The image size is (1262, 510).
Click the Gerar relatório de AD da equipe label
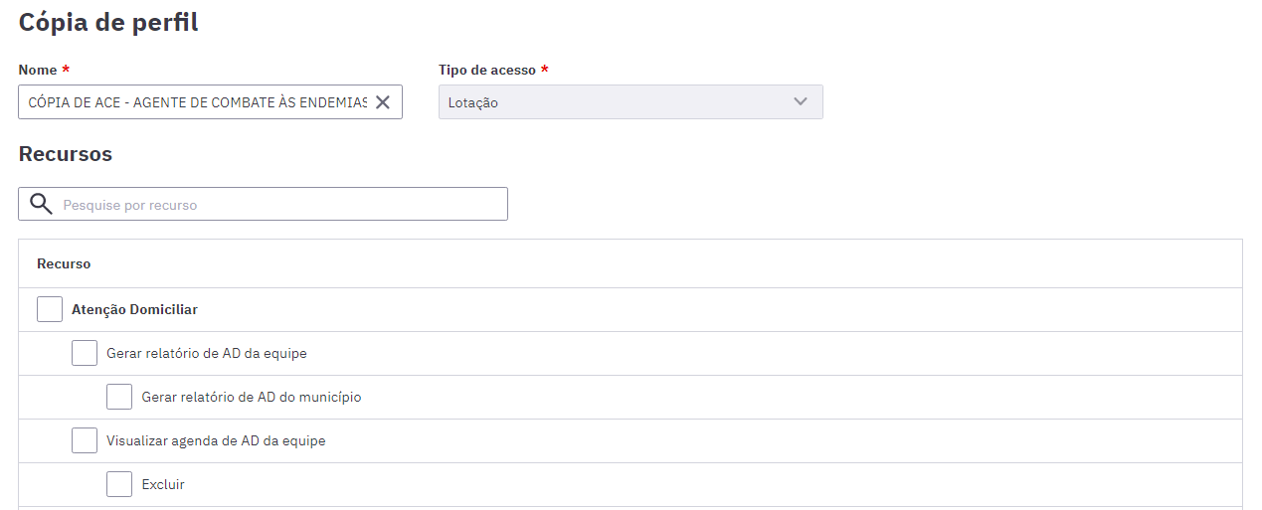click(x=207, y=353)
